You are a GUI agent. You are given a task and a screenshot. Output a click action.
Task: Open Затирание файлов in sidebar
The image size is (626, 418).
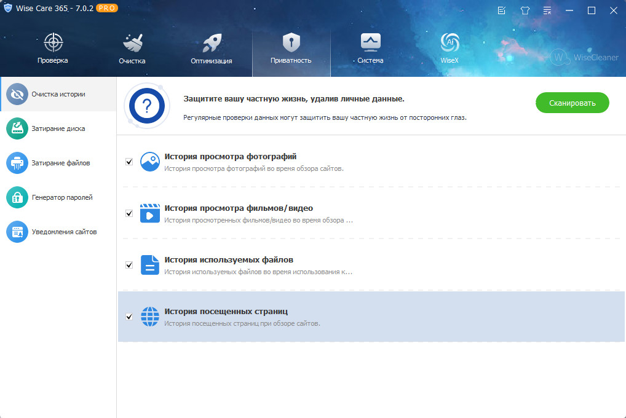(x=58, y=163)
